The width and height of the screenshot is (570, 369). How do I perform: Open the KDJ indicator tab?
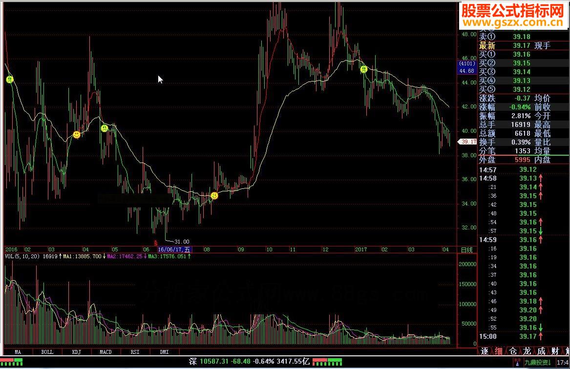pos(76,352)
